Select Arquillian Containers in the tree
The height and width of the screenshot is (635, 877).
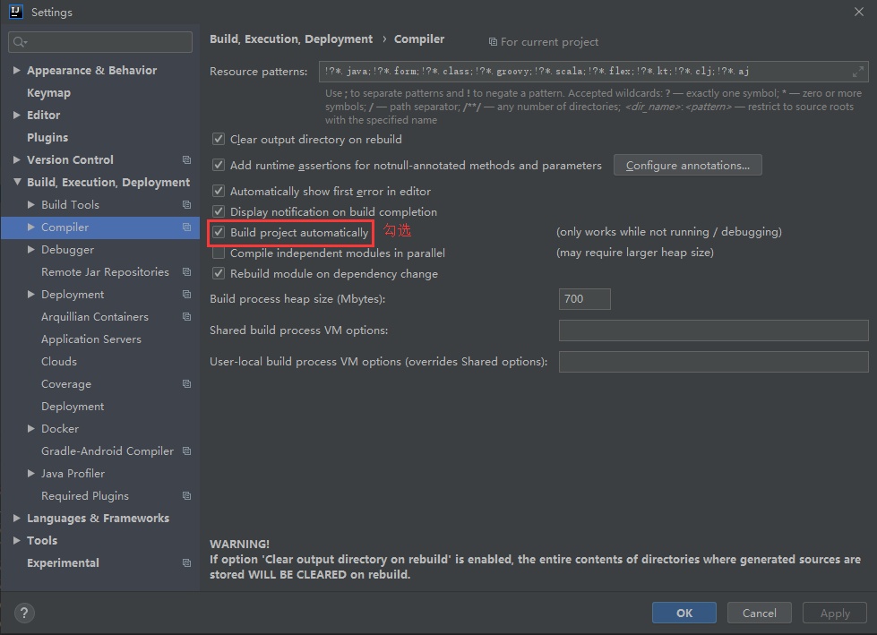pyautogui.click(x=95, y=317)
